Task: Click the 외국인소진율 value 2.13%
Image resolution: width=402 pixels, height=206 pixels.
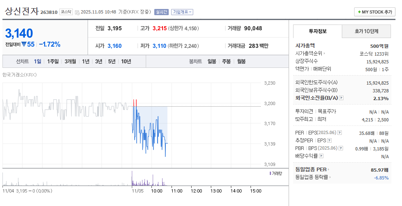Action: [381, 99]
